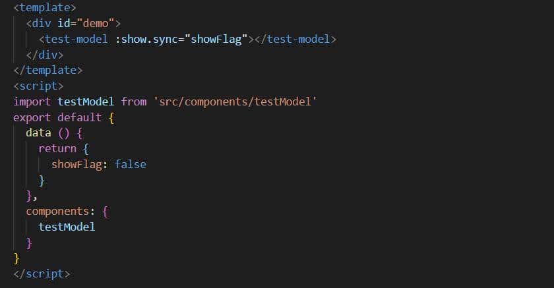The height and width of the screenshot is (288, 554).
Task: Click the return keyword
Action: pos(57,148)
